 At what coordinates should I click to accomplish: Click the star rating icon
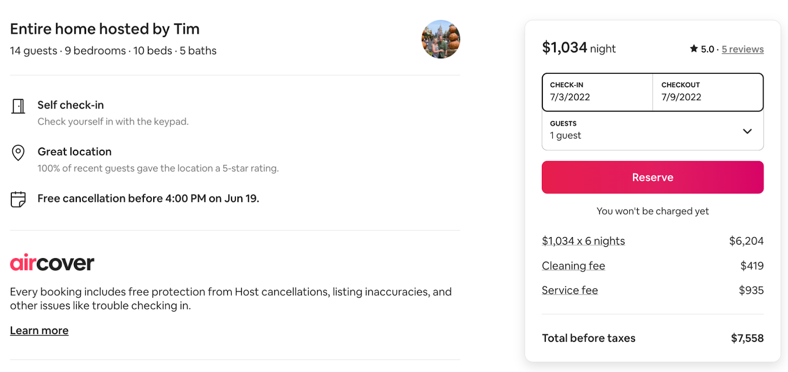694,49
